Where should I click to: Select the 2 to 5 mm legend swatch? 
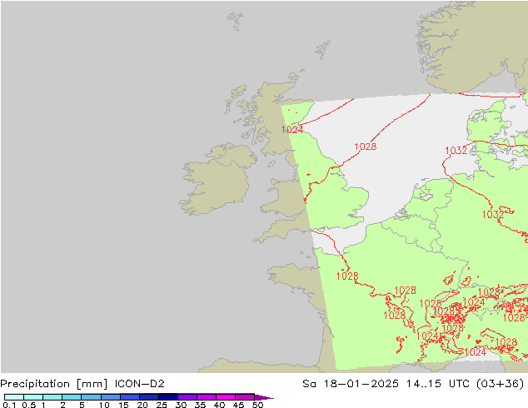coord(72,397)
